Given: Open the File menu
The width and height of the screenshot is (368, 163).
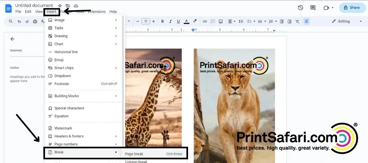Looking at the screenshot, I should tap(18, 11).
